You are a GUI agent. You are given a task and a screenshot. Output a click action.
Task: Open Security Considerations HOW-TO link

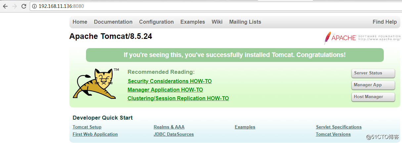pyautogui.click(x=170, y=81)
